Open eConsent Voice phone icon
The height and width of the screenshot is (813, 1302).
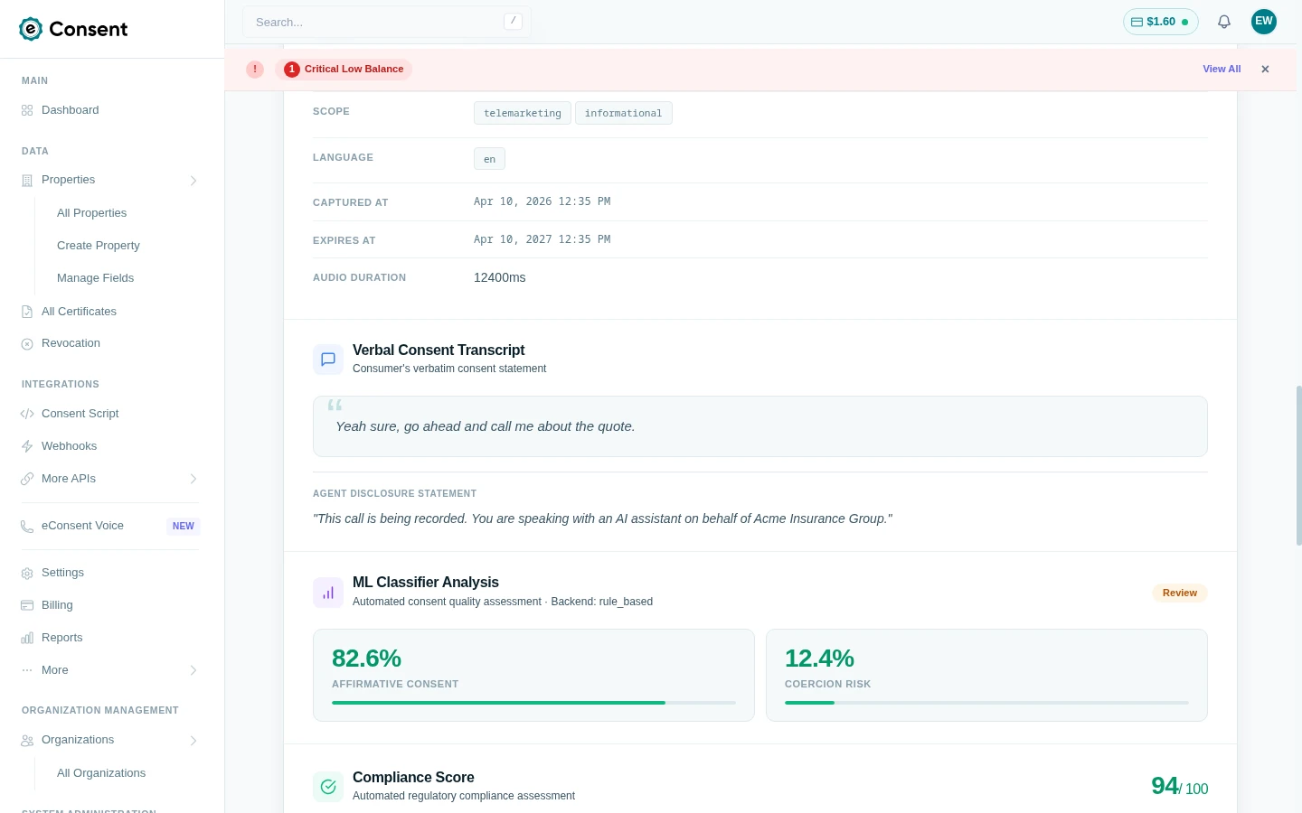click(27, 526)
